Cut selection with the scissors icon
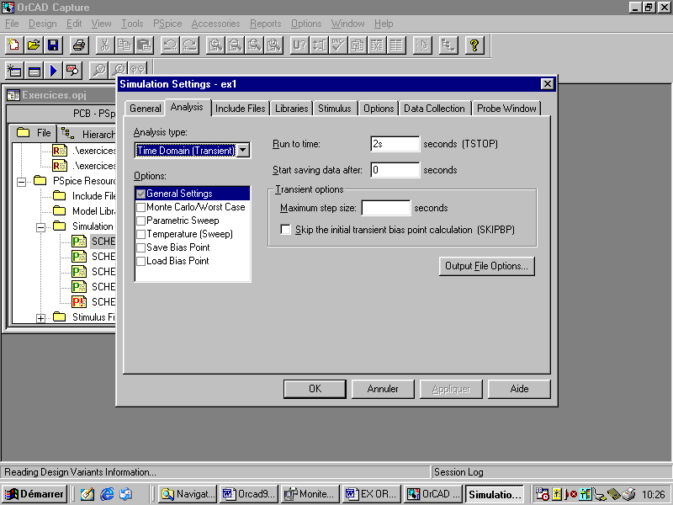 (x=104, y=45)
